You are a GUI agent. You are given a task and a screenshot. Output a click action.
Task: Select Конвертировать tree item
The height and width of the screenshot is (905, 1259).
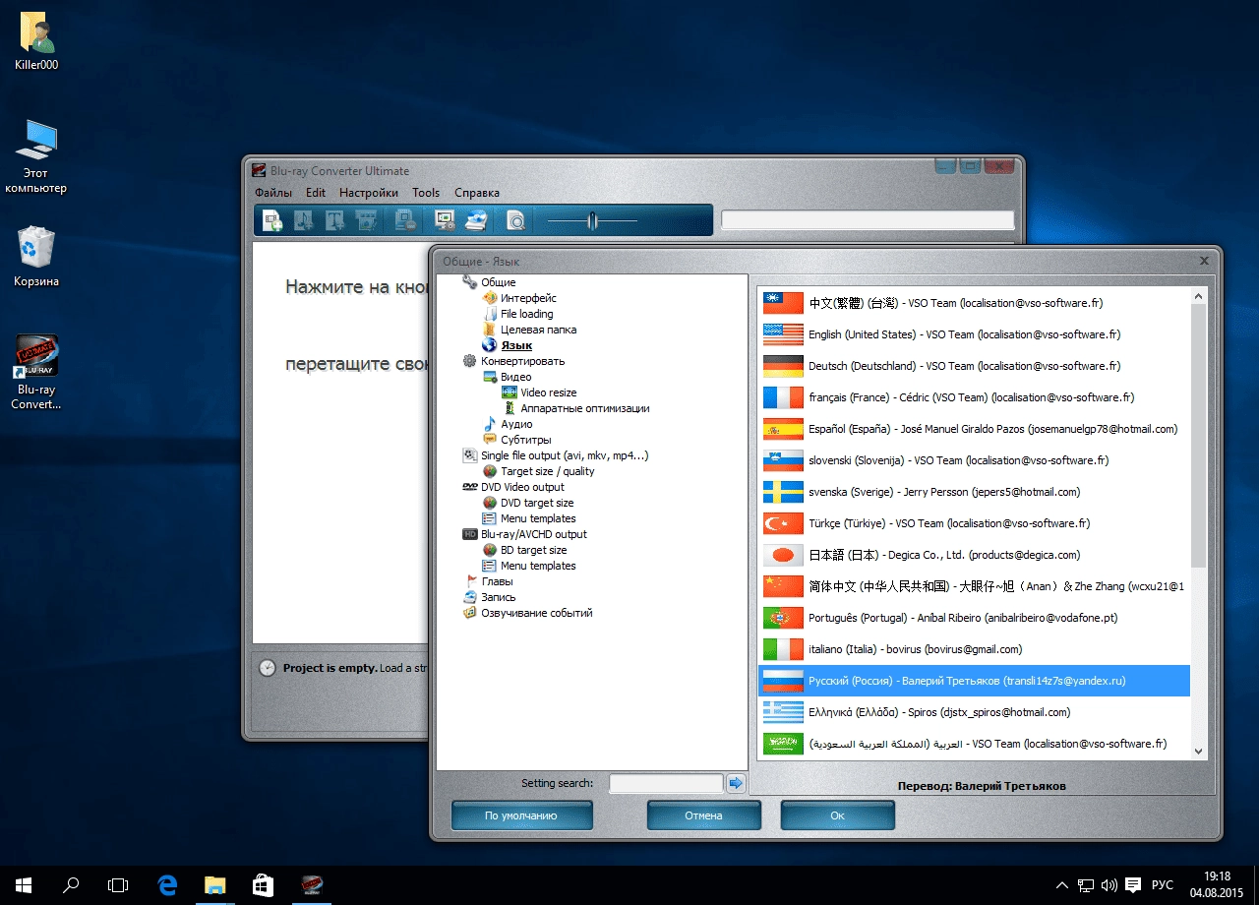tap(522, 361)
